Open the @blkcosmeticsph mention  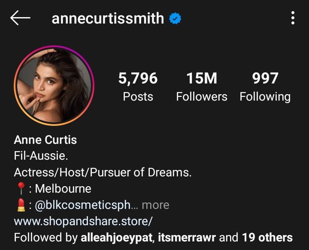tap(82, 205)
